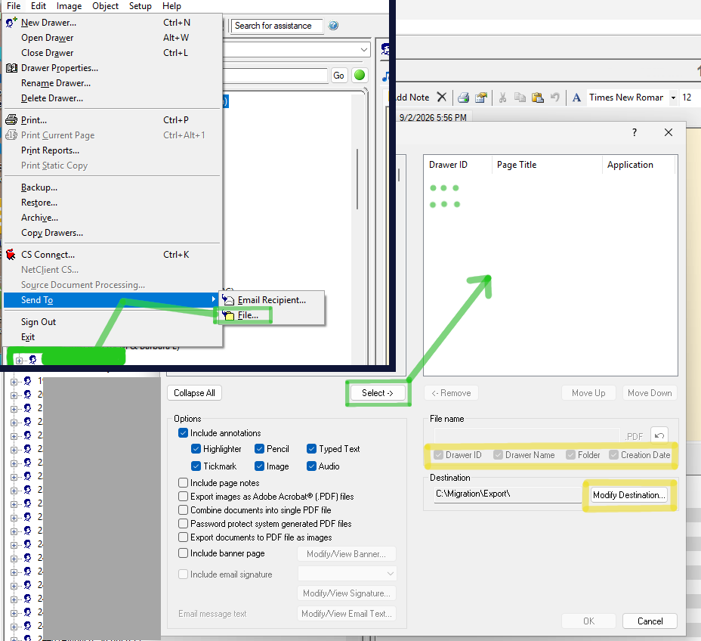This screenshot has width=701, height=641.
Task: Click the note properties icon in notes toolbar
Action: [481, 98]
